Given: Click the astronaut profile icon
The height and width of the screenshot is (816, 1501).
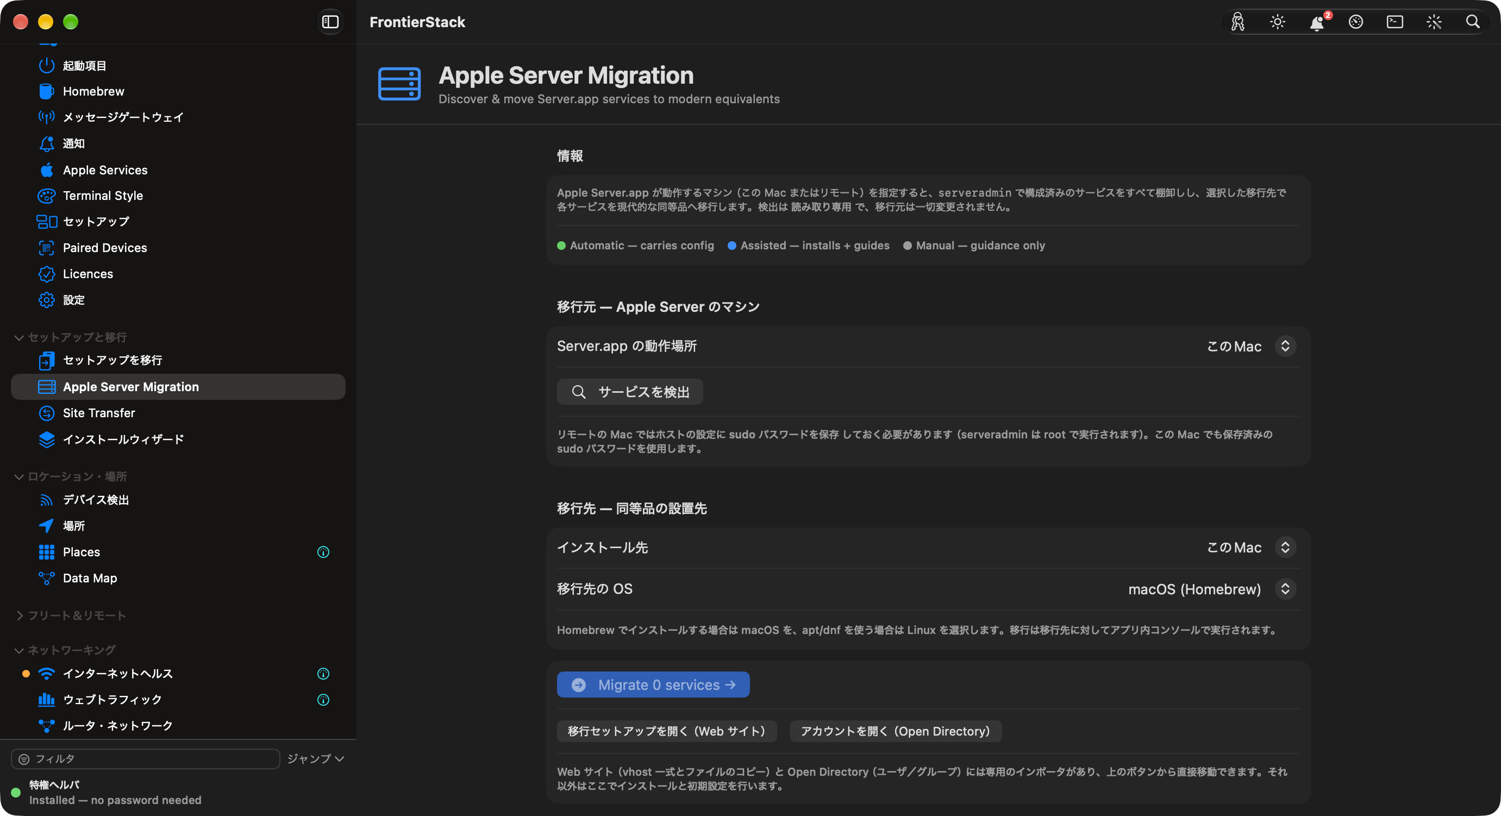Looking at the screenshot, I should 1237,22.
